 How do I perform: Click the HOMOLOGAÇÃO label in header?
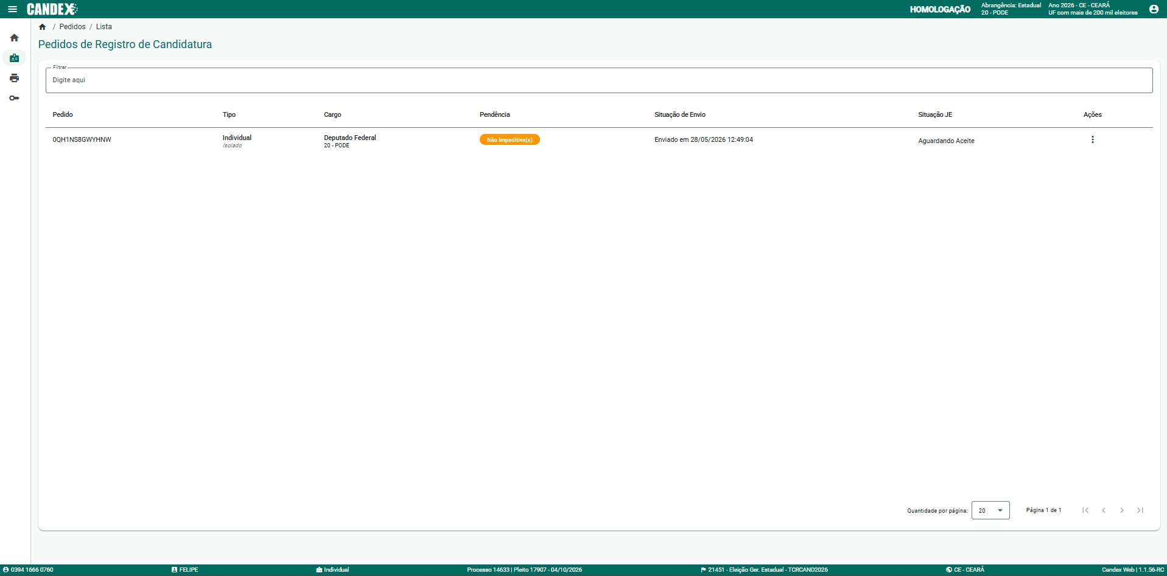point(940,9)
